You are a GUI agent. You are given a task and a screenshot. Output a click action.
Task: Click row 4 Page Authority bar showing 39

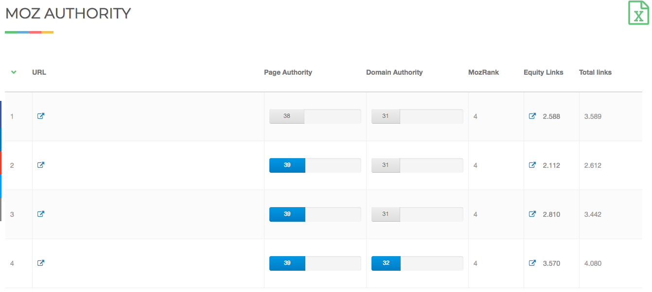[x=315, y=263]
